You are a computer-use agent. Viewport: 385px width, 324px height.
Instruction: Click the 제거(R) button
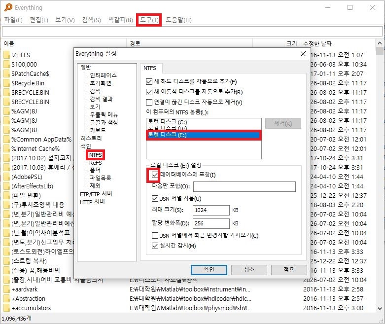(x=283, y=123)
